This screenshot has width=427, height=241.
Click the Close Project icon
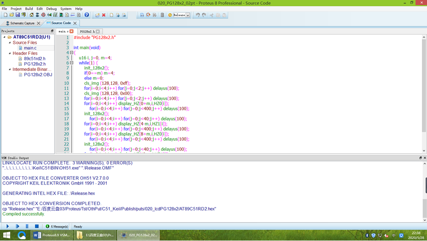click(23, 15)
